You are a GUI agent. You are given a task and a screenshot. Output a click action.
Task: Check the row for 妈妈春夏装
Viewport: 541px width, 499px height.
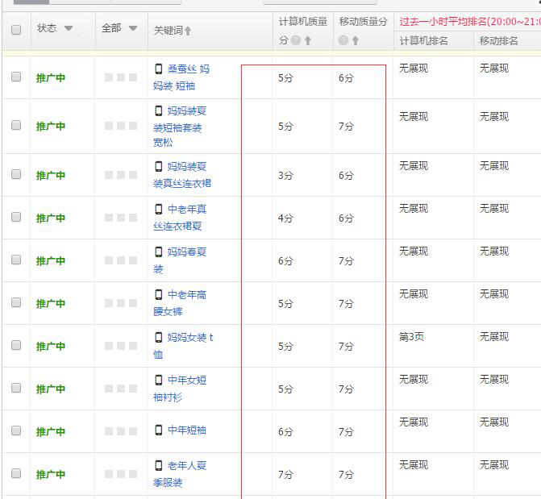click(x=16, y=260)
